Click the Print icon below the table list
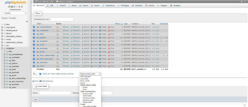Image resolution: width=248 pixels, height=107 pixels. tap(34, 81)
